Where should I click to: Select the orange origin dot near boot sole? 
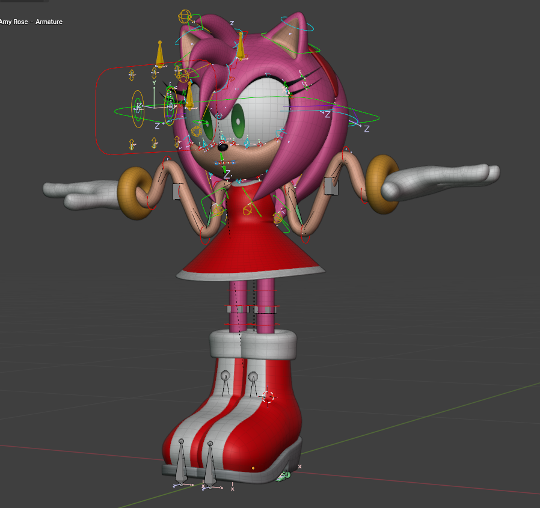click(253, 468)
